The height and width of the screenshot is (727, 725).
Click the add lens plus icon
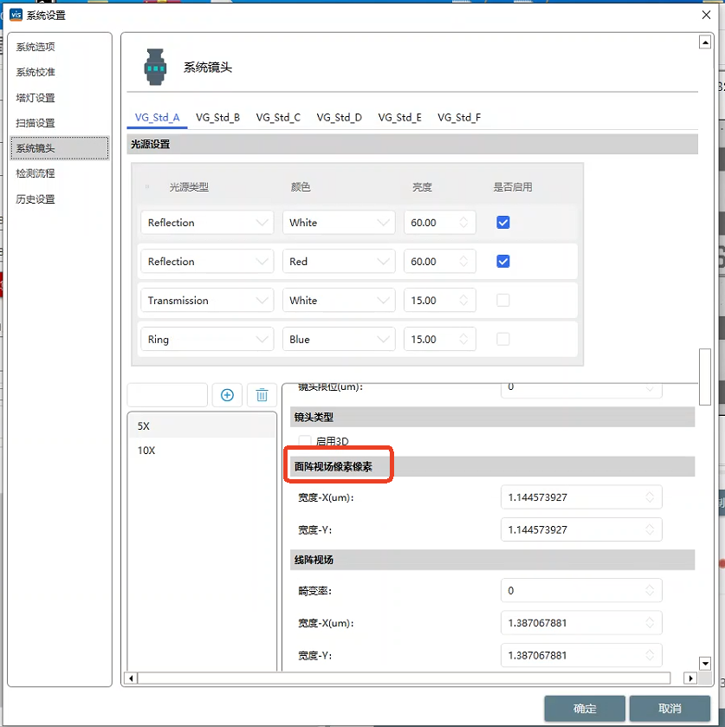coord(227,395)
